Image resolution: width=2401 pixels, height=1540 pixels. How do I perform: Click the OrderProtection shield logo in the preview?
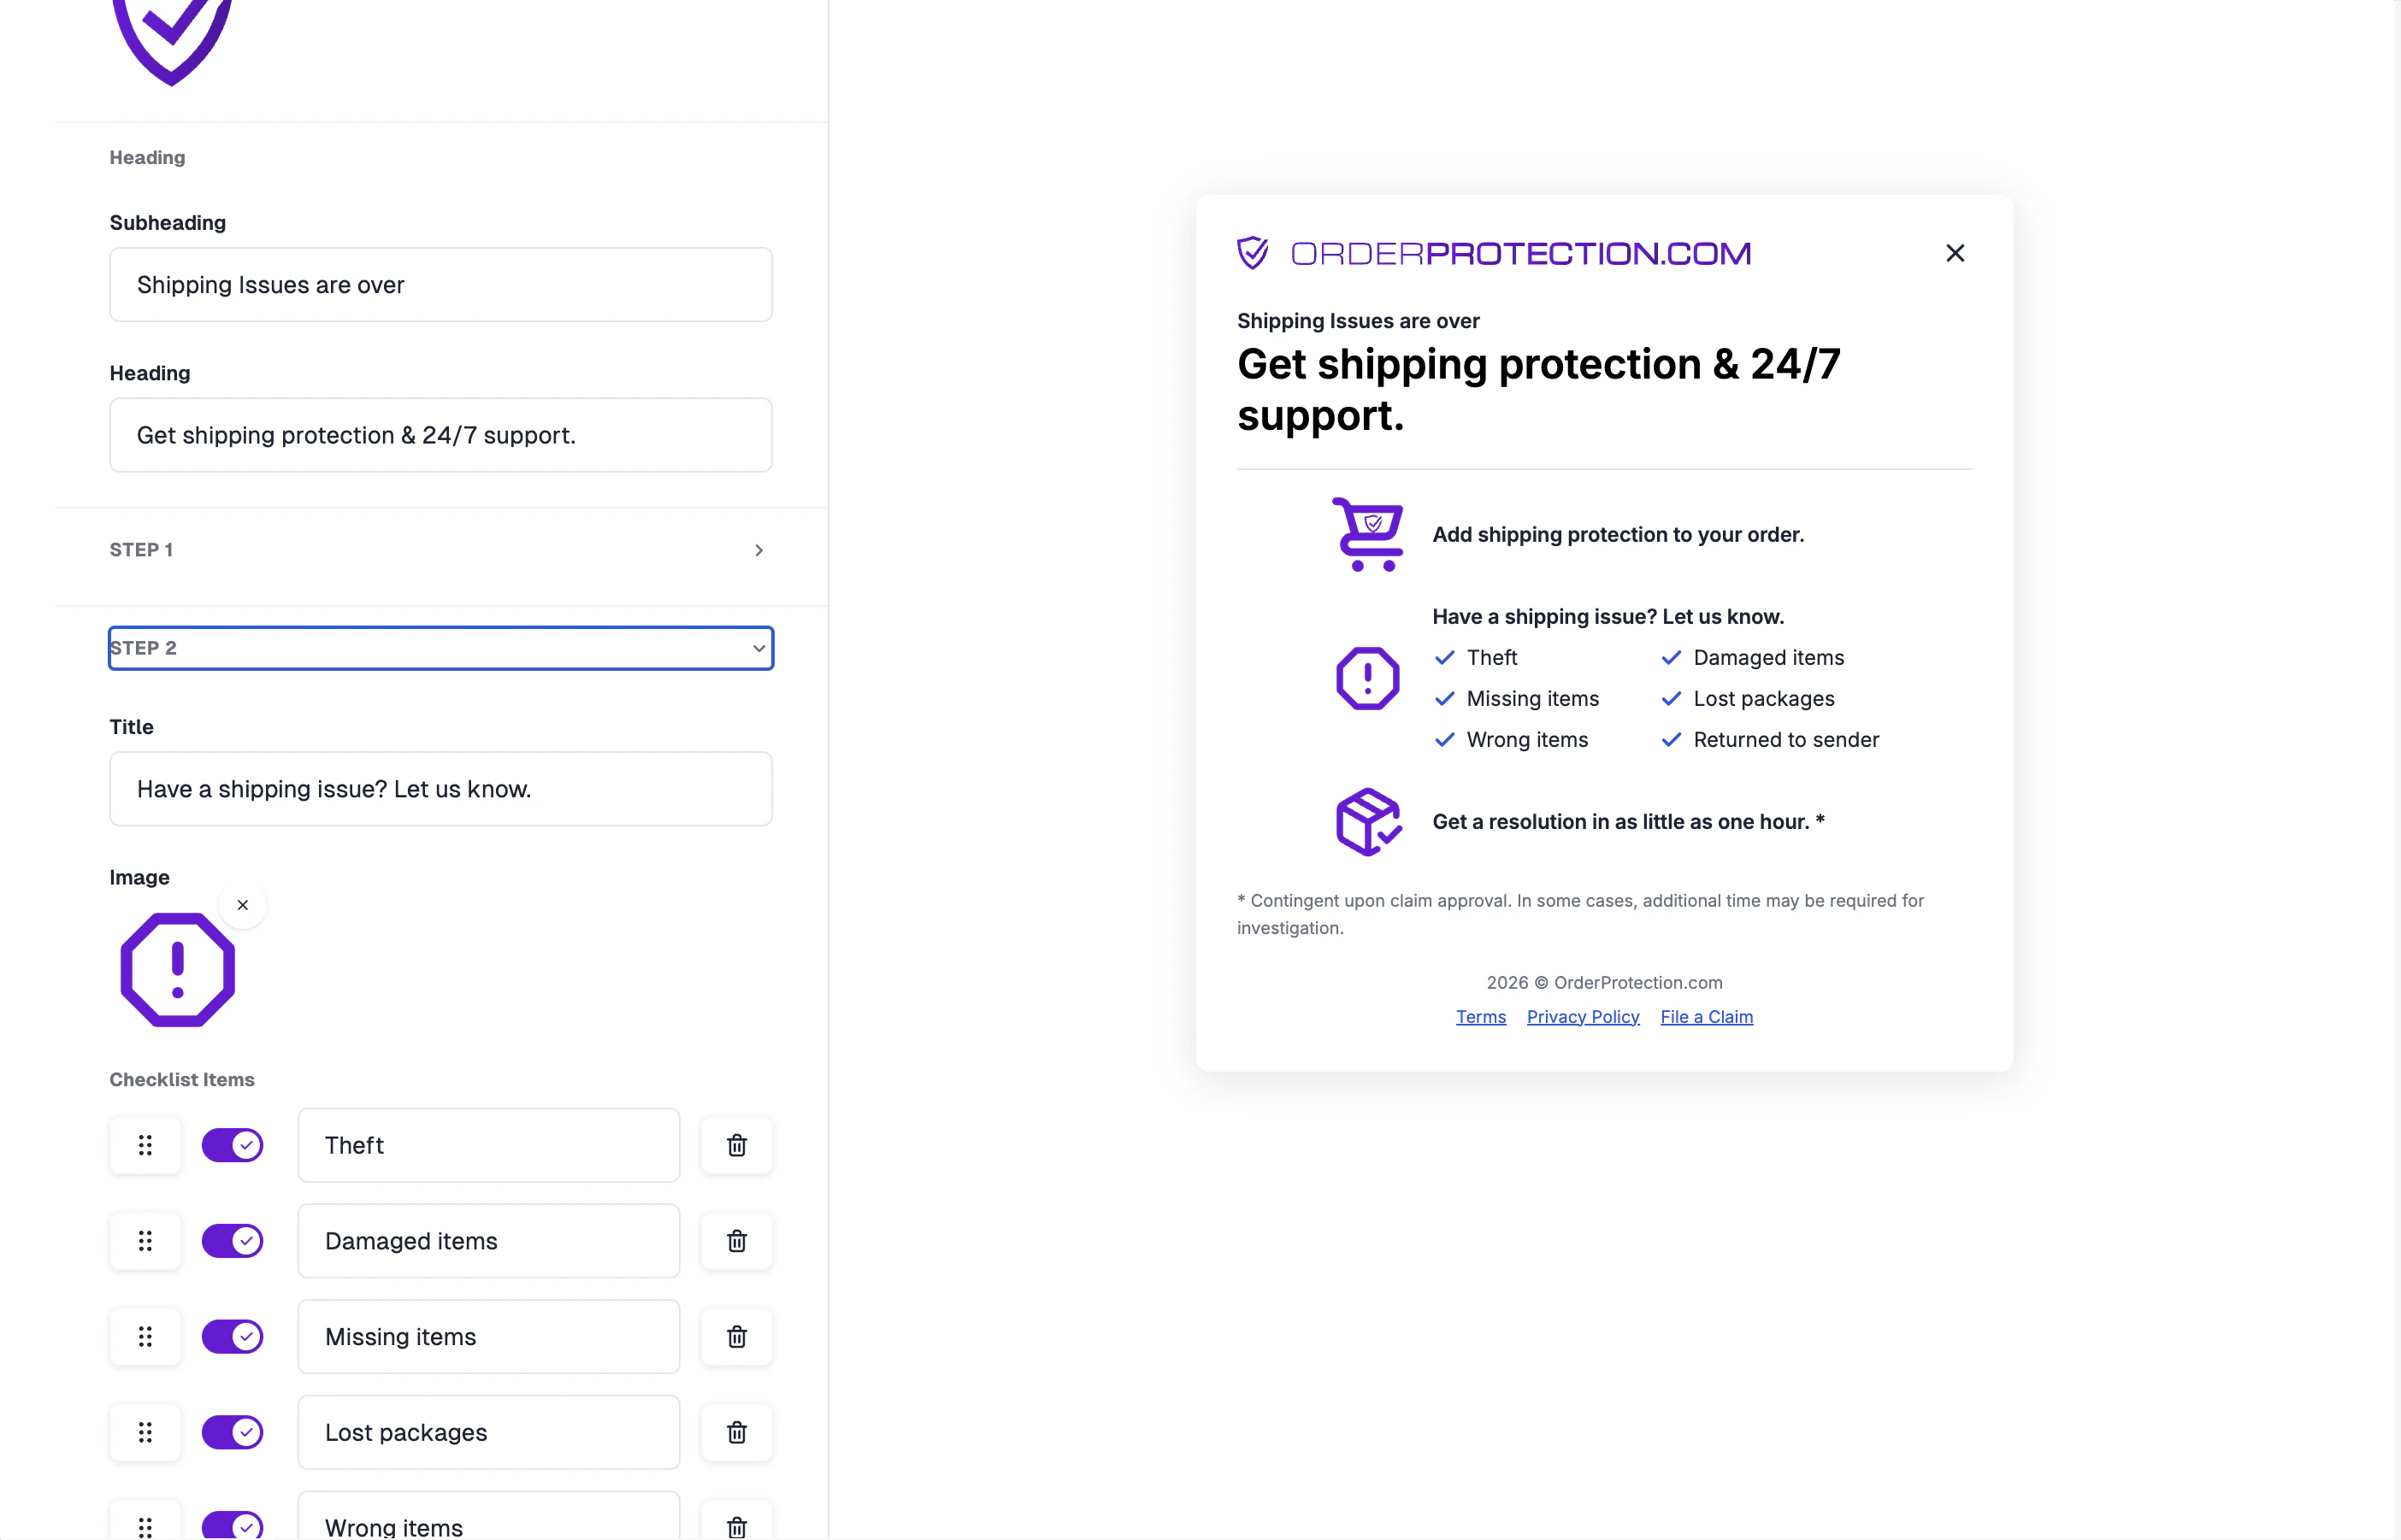tap(1254, 252)
